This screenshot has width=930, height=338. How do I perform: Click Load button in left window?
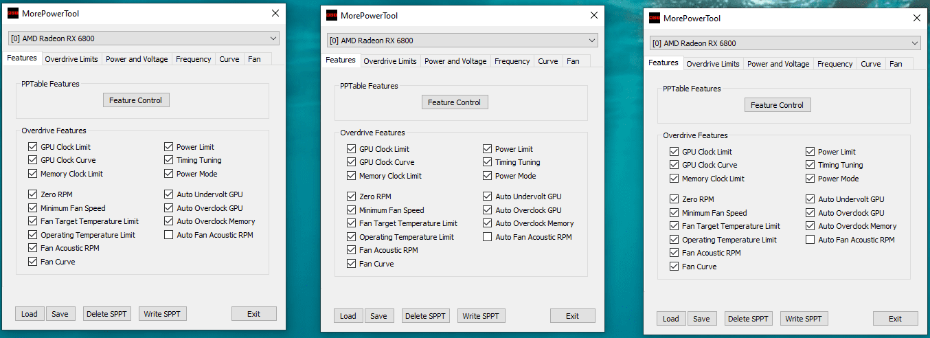[x=30, y=314]
